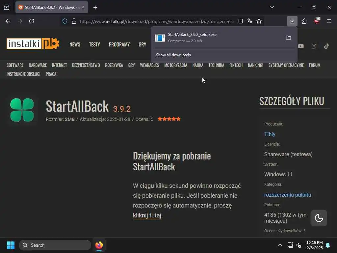The image size is (337, 253).
Task: Visit the TikTok profile icon
Action: (326, 46)
